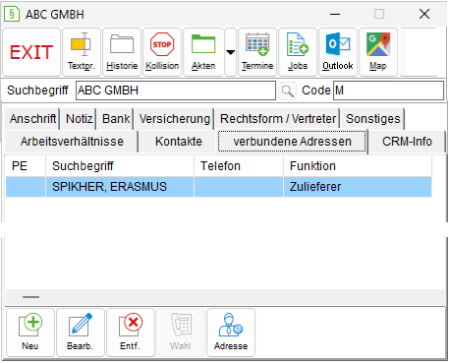
Task: Click the horizontal scrollbar thumb below the table
Action: (x=30, y=297)
